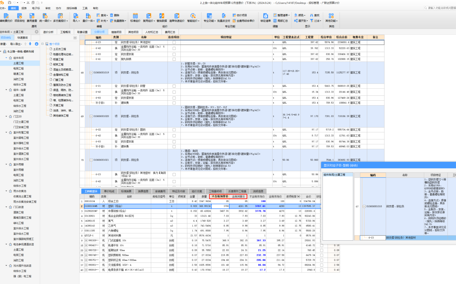456x284 pixels.
Task: Collapse the chapter tree panel with « button
Action: [75, 38]
